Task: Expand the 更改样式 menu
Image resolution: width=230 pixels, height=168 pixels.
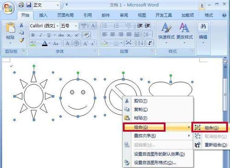Action: 184,33
